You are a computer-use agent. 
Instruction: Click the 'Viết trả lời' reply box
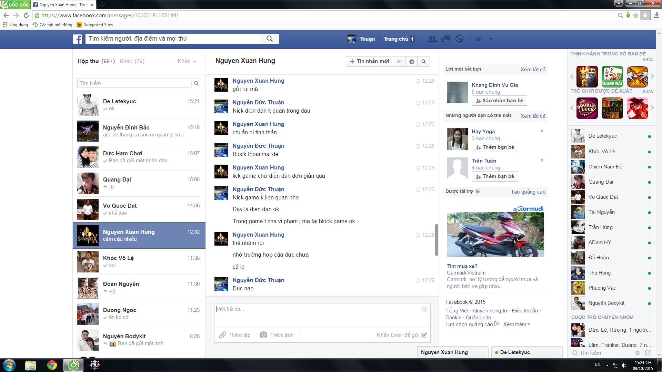322,315
